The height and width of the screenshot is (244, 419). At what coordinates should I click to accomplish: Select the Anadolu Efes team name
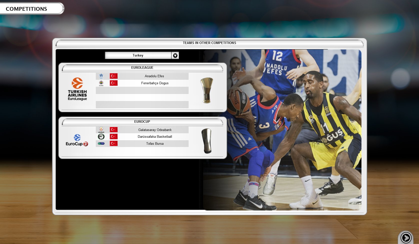[154, 76]
